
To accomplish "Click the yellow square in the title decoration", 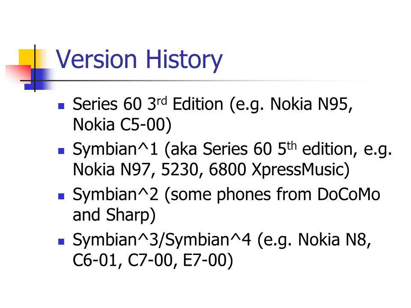I will pyautogui.click(x=27, y=59).
